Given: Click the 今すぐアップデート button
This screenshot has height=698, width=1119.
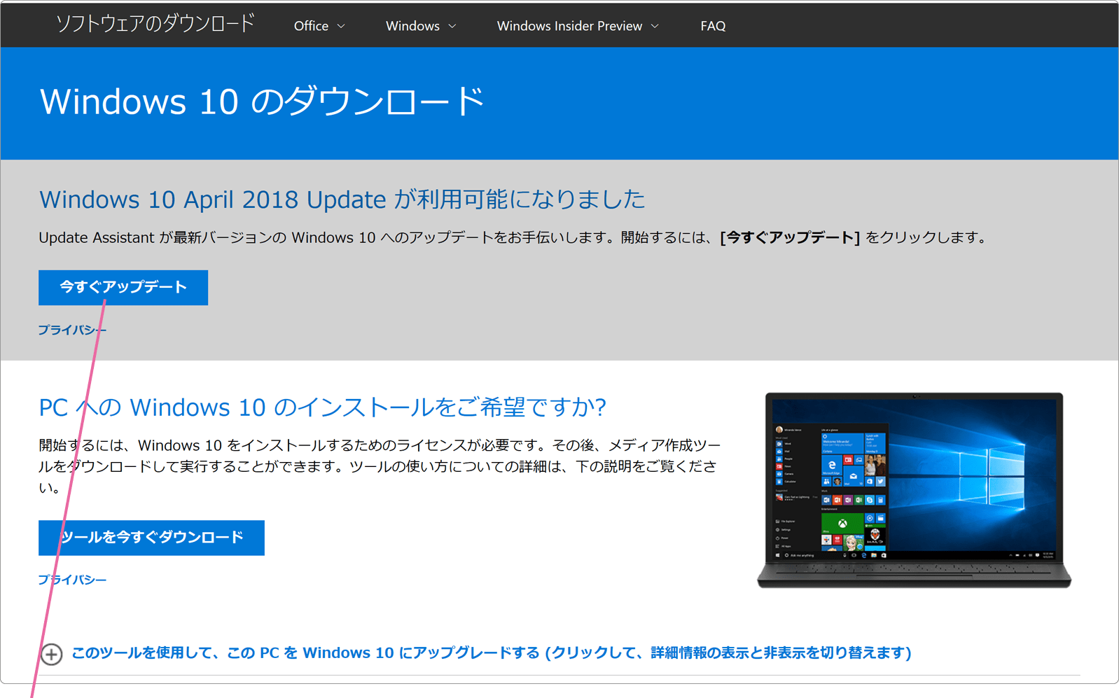Looking at the screenshot, I should pyautogui.click(x=123, y=287).
